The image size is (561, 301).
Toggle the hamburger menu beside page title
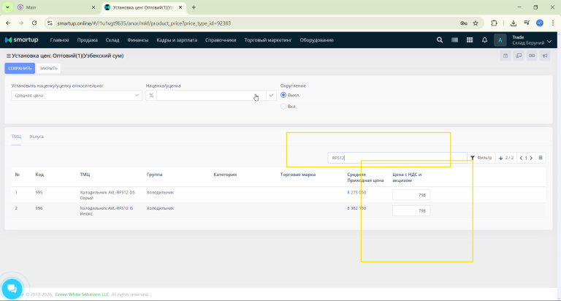point(8,56)
